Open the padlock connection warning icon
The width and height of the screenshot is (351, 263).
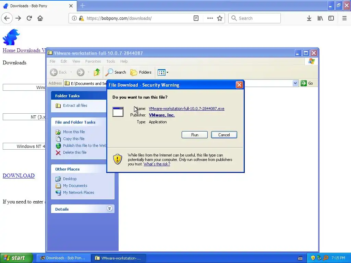tap(81, 18)
